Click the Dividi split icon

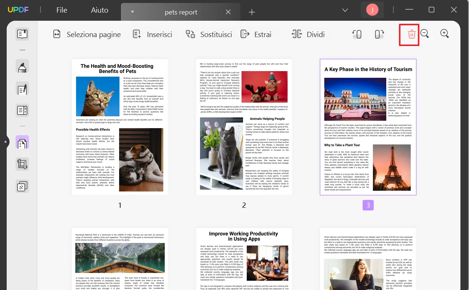pos(297,34)
